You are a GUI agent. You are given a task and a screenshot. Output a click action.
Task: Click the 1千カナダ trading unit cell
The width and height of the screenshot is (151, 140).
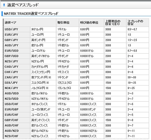tap(68, 67)
